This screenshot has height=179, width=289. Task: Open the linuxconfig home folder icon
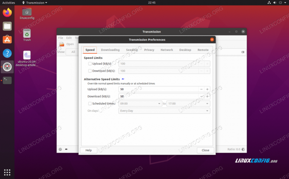point(27,12)
